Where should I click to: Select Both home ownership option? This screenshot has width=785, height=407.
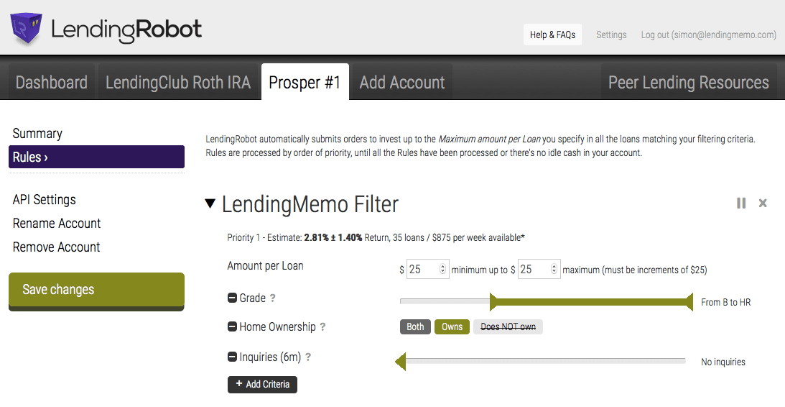click(415, 327)
